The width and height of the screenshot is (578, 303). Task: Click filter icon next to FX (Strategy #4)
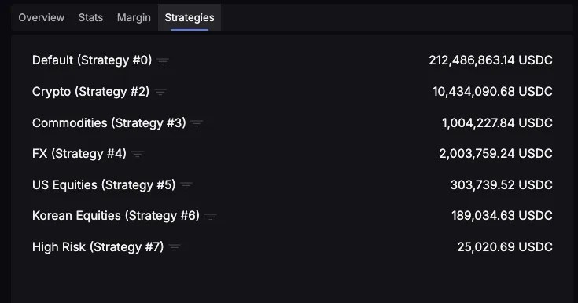[x=138, y=154]
